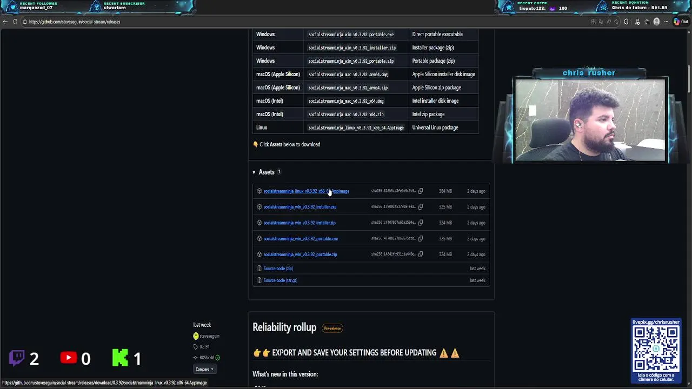This screenshot has width=692, height=389.
Task: Download socialstreamninja_win_v0.3.92_installer.zip asset
Action: 299,223
